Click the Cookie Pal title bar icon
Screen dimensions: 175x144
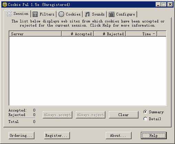click(5, 4)
